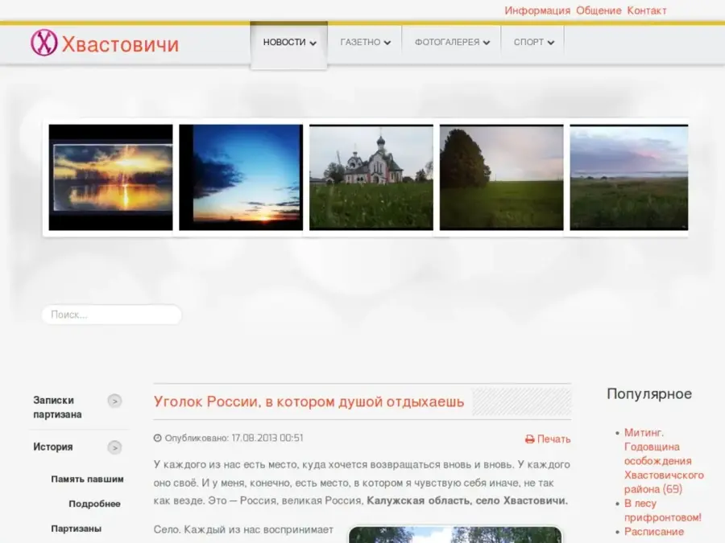The image size is (725, 543).
Task: Open the Новости dropdown chevron
Action: point(313,43)
